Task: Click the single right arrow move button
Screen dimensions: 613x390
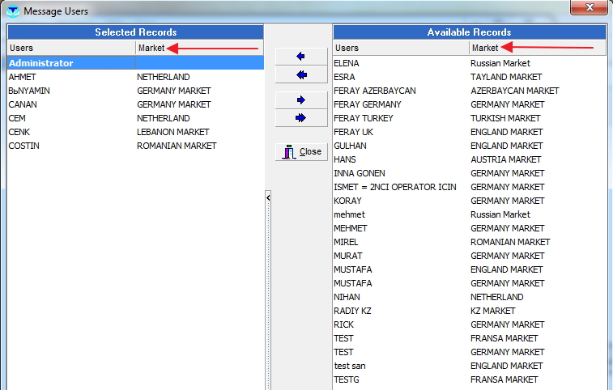Action: 301,100
